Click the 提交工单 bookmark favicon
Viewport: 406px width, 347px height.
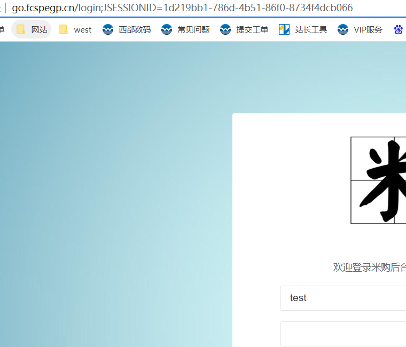click(x=225, y=29)
